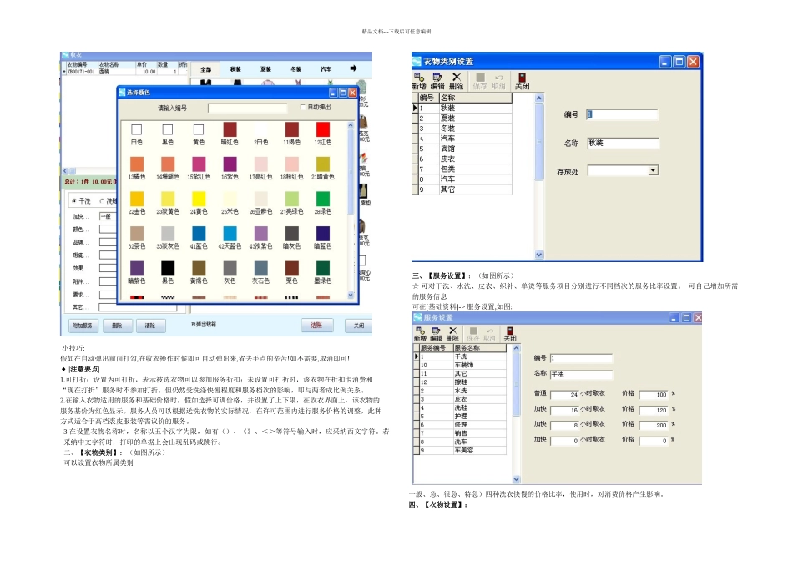The image size is (793, 561).
Task: Select the 干洗 radio button
Action: [x=74, y=201]
